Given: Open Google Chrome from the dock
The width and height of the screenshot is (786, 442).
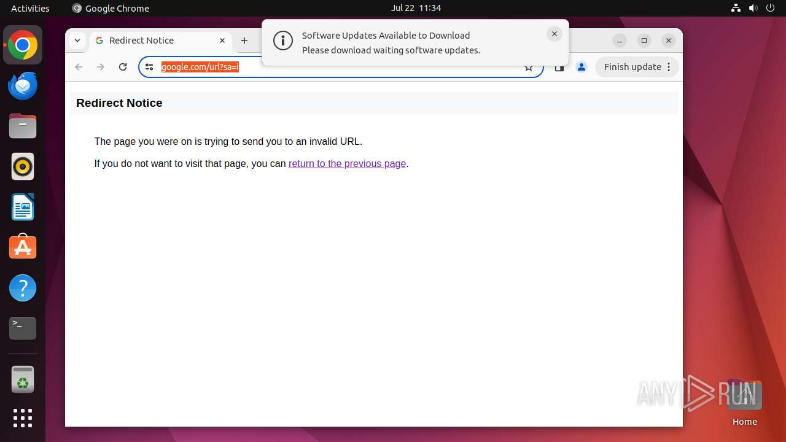Looking at the screenshot, I should [x=23, y=45].
